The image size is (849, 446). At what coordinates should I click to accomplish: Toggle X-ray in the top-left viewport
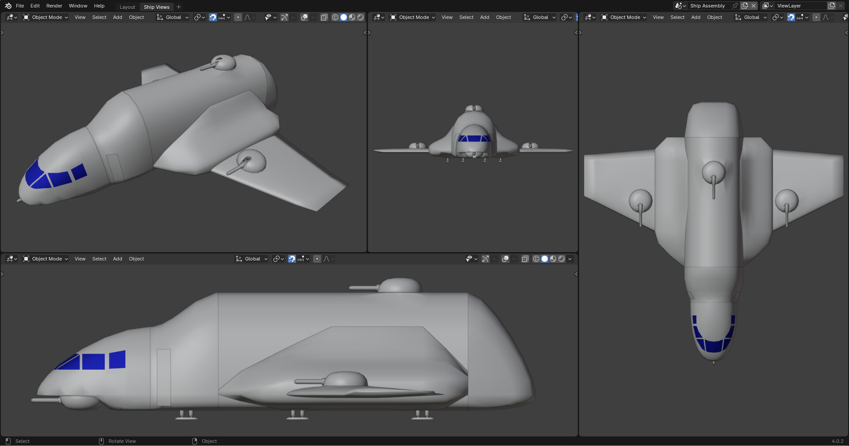point(324,17)
